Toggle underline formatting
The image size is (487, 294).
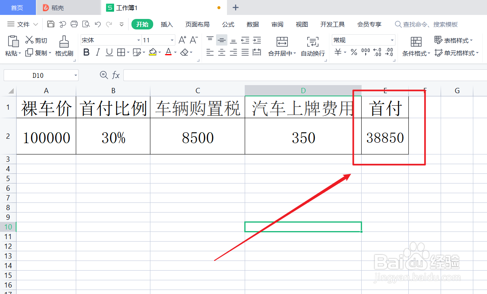point(108,52)
